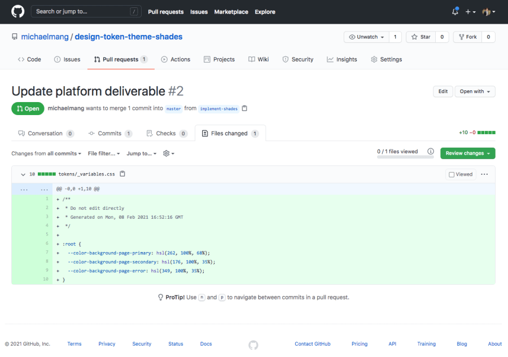Select the Files changed tab
The width and height of the screenshot is (508, 357).
coord(230,133)
